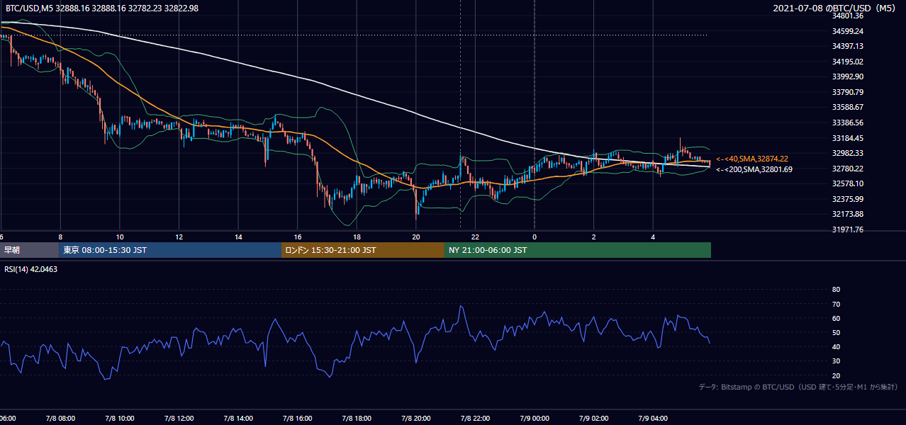Image resolution: width=906 pixels, height=425 pixels.
Task: Click hour tick 12 under the candlestick chart
Action: (179, 237)
